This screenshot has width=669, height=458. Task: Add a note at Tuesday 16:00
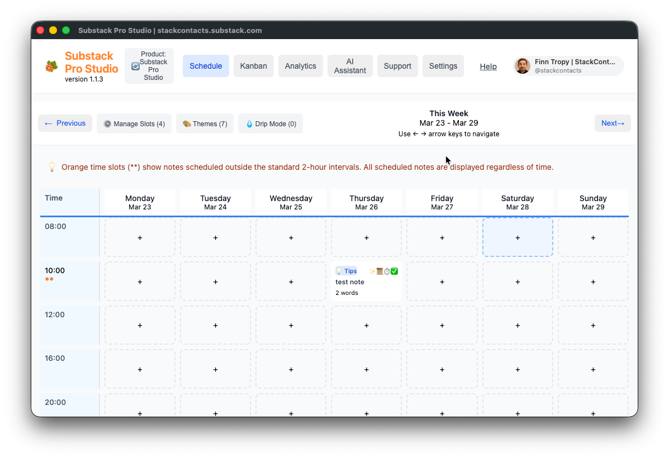216,370
